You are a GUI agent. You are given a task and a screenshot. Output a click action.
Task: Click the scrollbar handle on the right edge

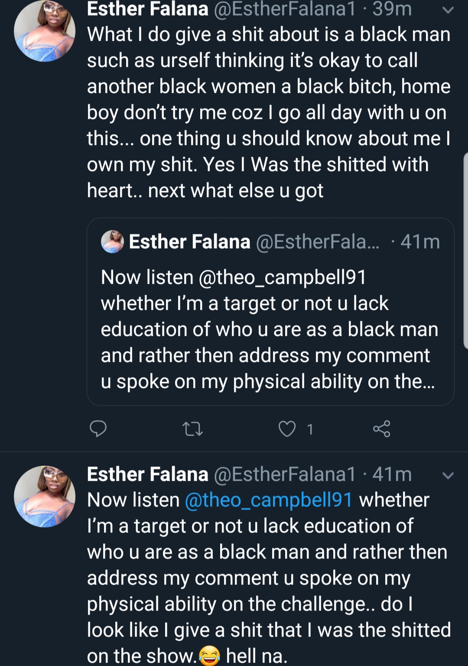pyautogui.click(x=465, y=250)
